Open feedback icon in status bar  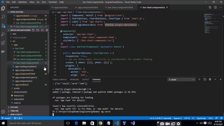tap(216, 118)
